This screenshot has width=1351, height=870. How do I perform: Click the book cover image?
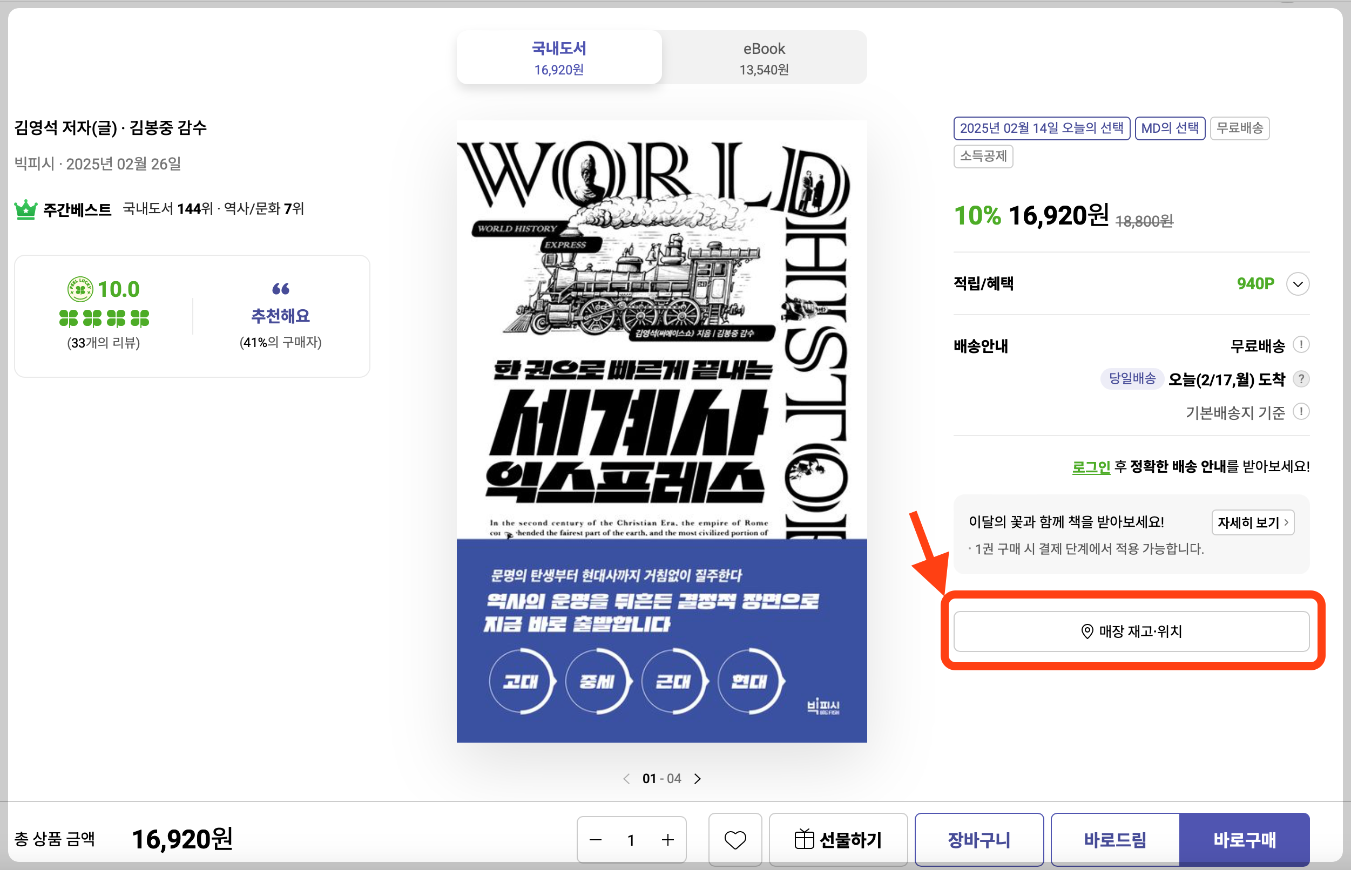[x=661, y=431]
